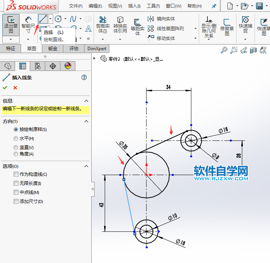Enable the 作为构造线(C) checkbox

pyautogui.click(x=16, y=174)
